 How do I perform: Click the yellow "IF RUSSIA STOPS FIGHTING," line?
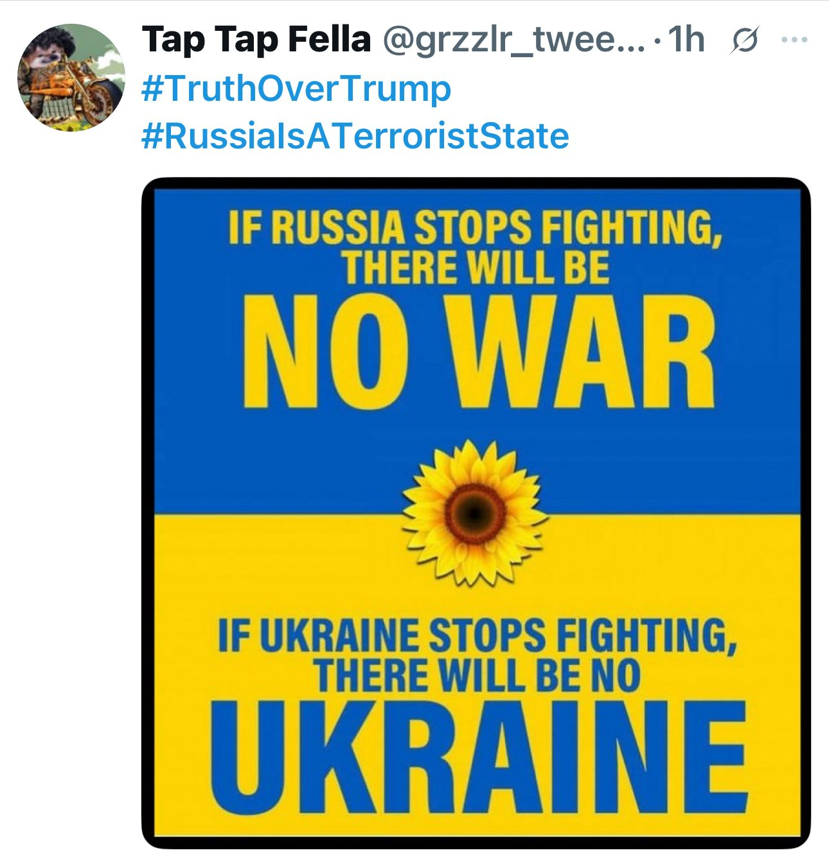475,227
